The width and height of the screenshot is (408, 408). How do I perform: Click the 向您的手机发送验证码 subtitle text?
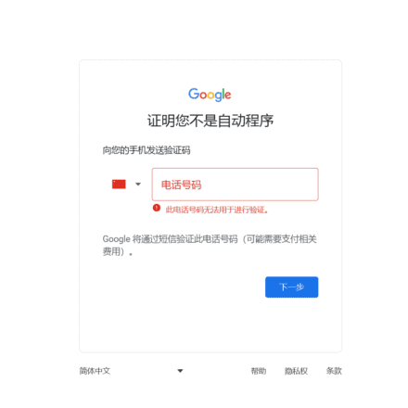(x=147, y=150)
